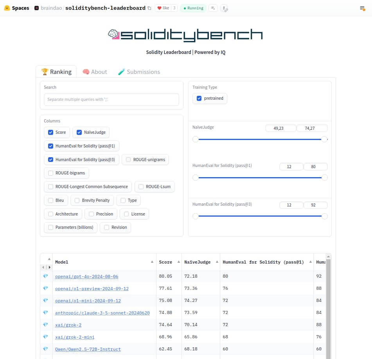Enable the ROUGE-unigrams column
The image size is (372, 359).
[x=128, y=160]
